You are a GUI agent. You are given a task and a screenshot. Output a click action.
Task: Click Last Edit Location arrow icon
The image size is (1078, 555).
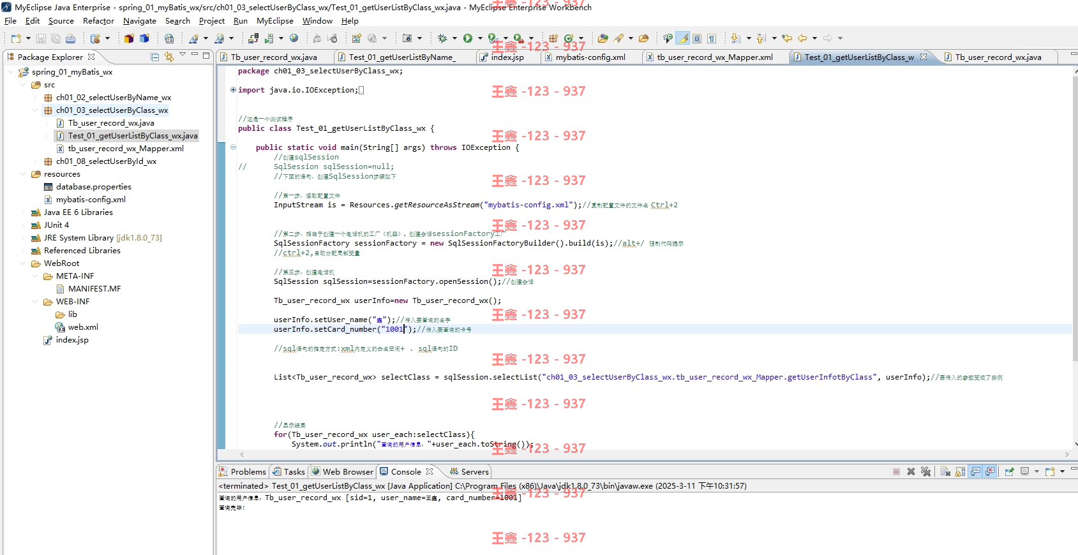coord(787,38)
